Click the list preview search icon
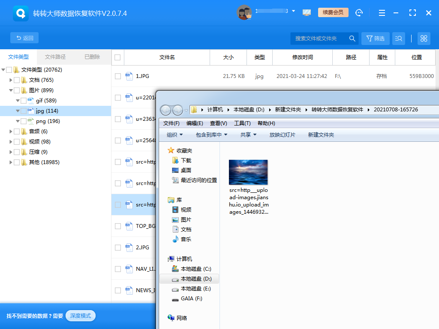This screenshot has width=439, height=329. point(398,39)
